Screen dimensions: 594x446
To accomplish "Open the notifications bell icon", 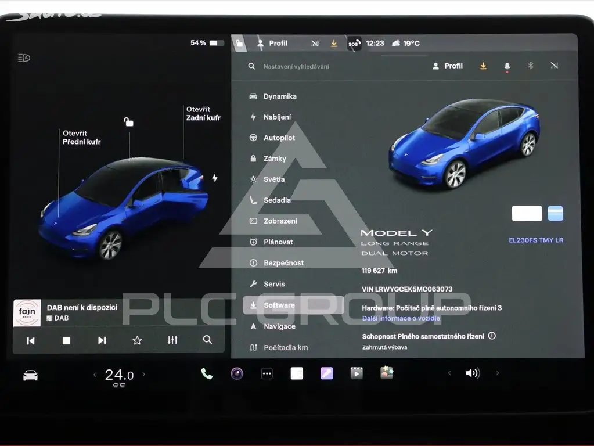I will [507, 66].
